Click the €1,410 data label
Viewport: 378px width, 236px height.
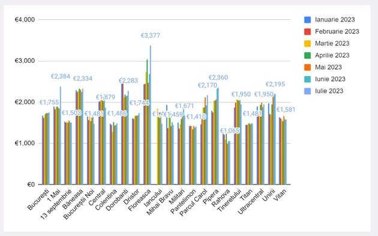[196, 117]
